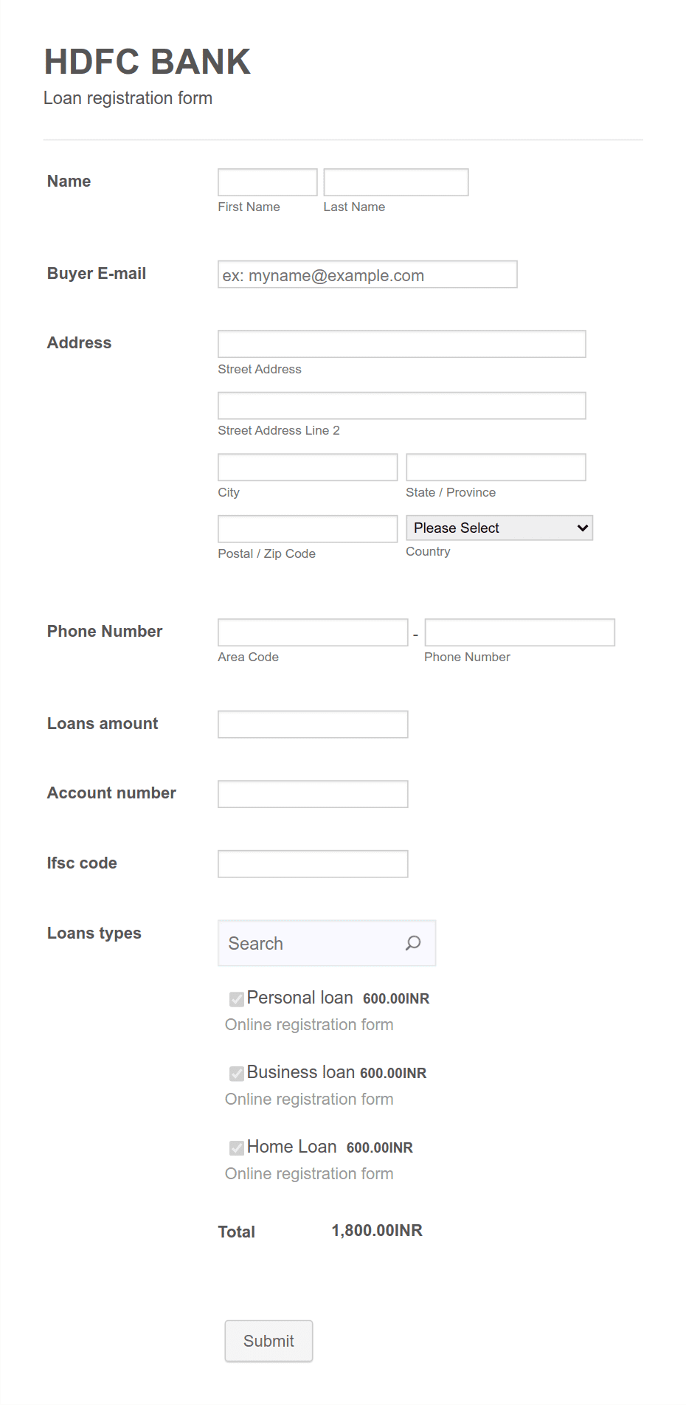This screenshot has width=686, height=1405.
Task: Click the Buyer E-mail field with example placeholder
Action: [x=367, y=275]
